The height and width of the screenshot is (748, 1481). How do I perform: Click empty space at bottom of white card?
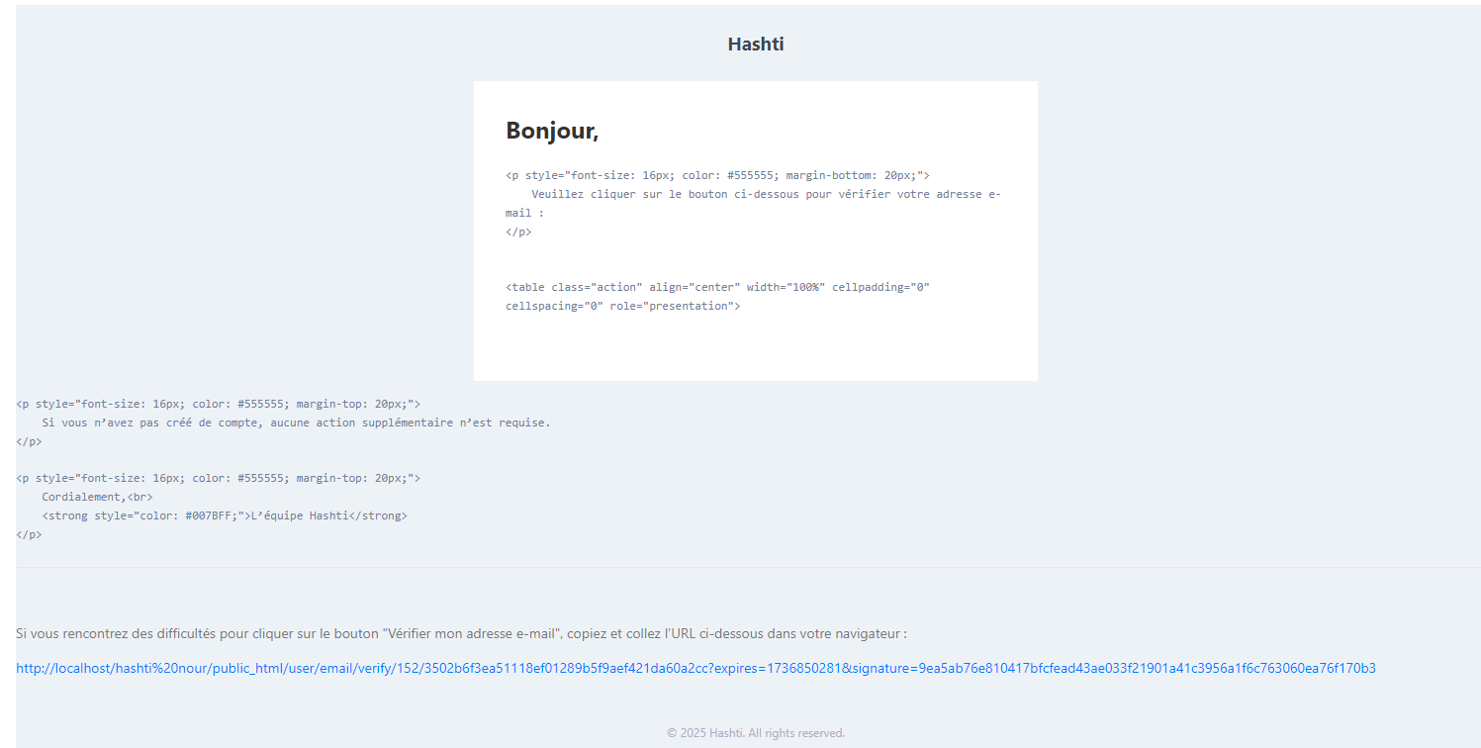pyautogui.click(x=755, y=351)
